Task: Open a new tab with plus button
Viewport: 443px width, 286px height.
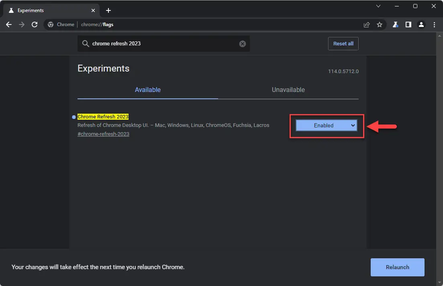Action: [x=108, y=10]
